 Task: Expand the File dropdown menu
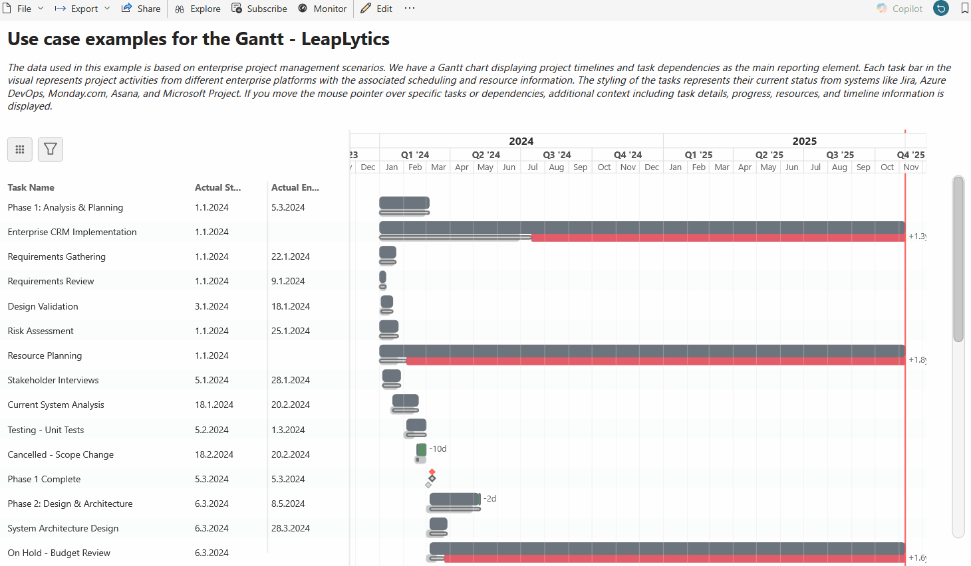click(24, 9)
